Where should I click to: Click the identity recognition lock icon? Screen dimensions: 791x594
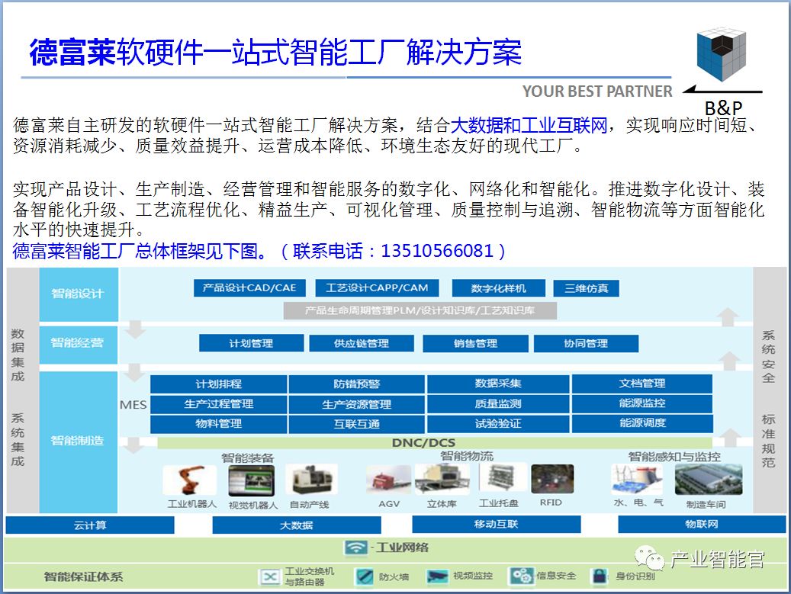[600, 576]
